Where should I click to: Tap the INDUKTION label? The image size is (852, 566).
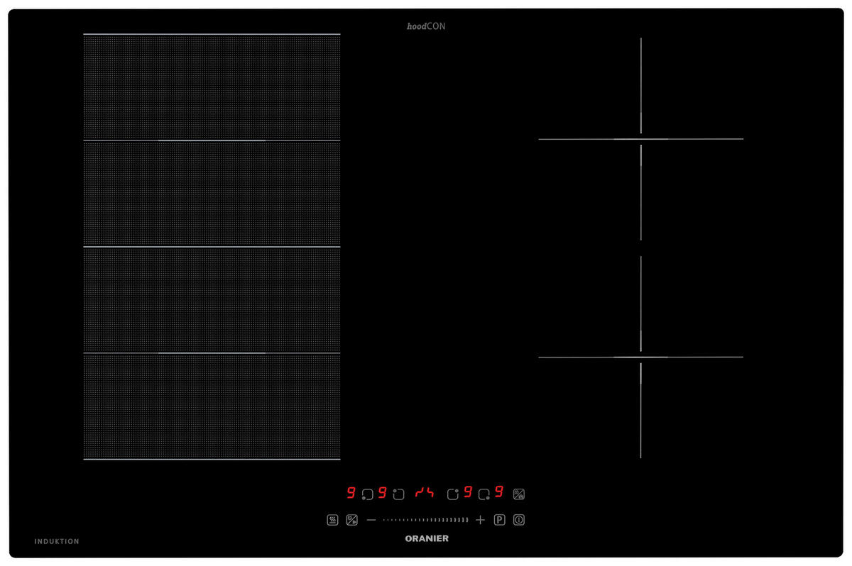click(57, 541)
